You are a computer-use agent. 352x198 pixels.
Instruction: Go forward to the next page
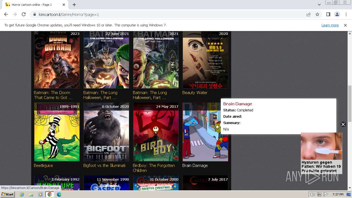click(x=15, y=14)
